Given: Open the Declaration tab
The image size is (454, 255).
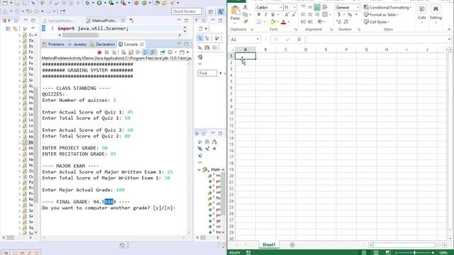Looking at the screenshot, I should coord(102,44).
